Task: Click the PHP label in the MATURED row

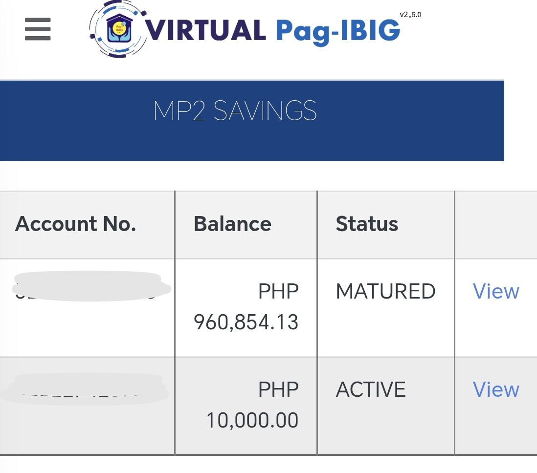Action: (x=278, y=292)
